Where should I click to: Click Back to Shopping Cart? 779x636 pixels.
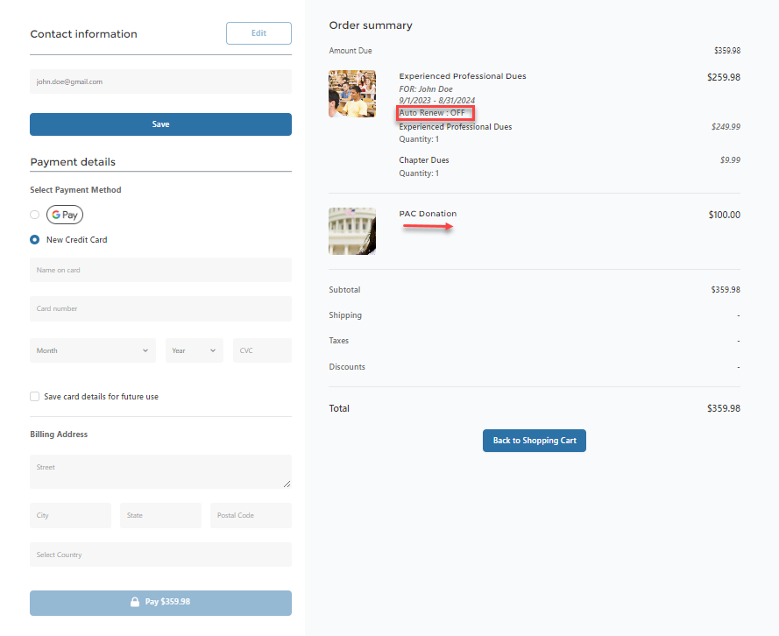(534, 441)
